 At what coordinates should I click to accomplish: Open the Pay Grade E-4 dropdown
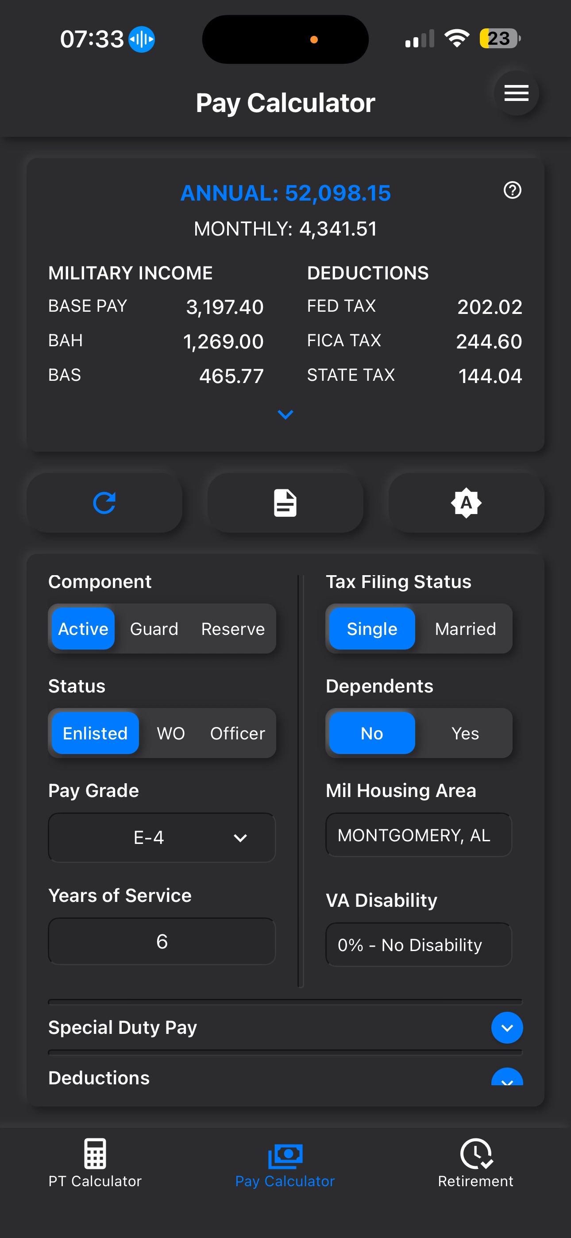pyautogui.click(x=162, y=838)
